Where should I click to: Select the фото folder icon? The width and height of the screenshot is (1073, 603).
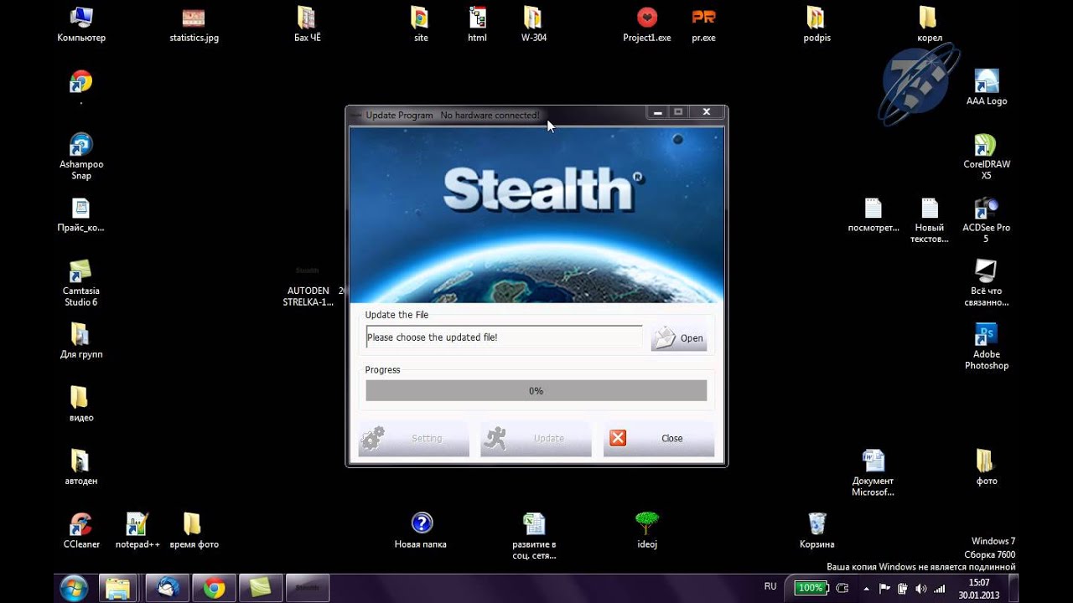click(x=987, y=467)
